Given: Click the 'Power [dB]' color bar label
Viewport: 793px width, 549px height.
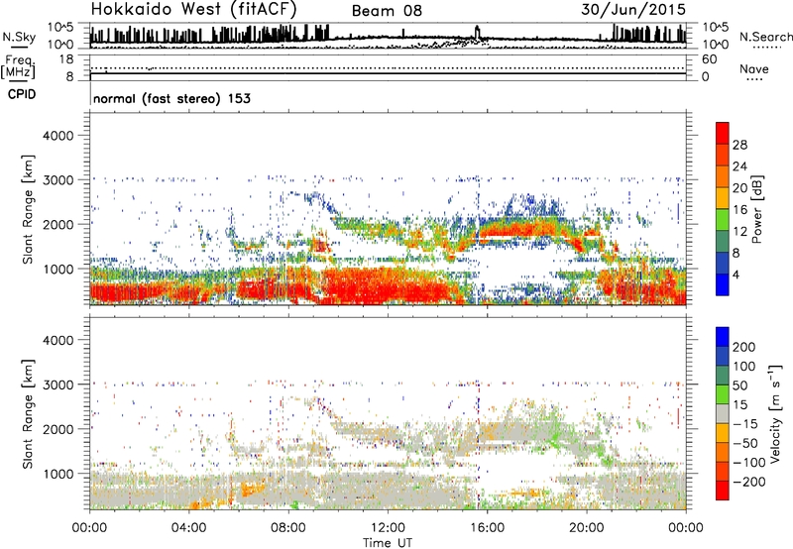Looking at the screenshot, I should pos(756,209).
